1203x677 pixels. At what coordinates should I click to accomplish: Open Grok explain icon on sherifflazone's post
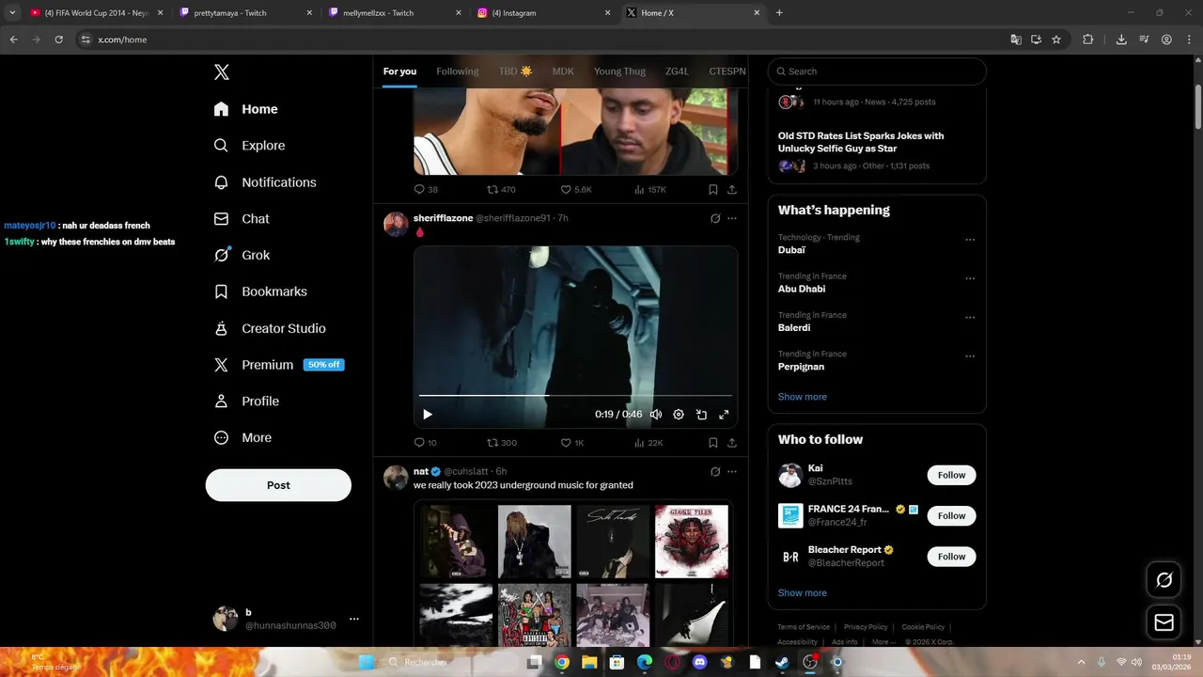click(715, 218)
